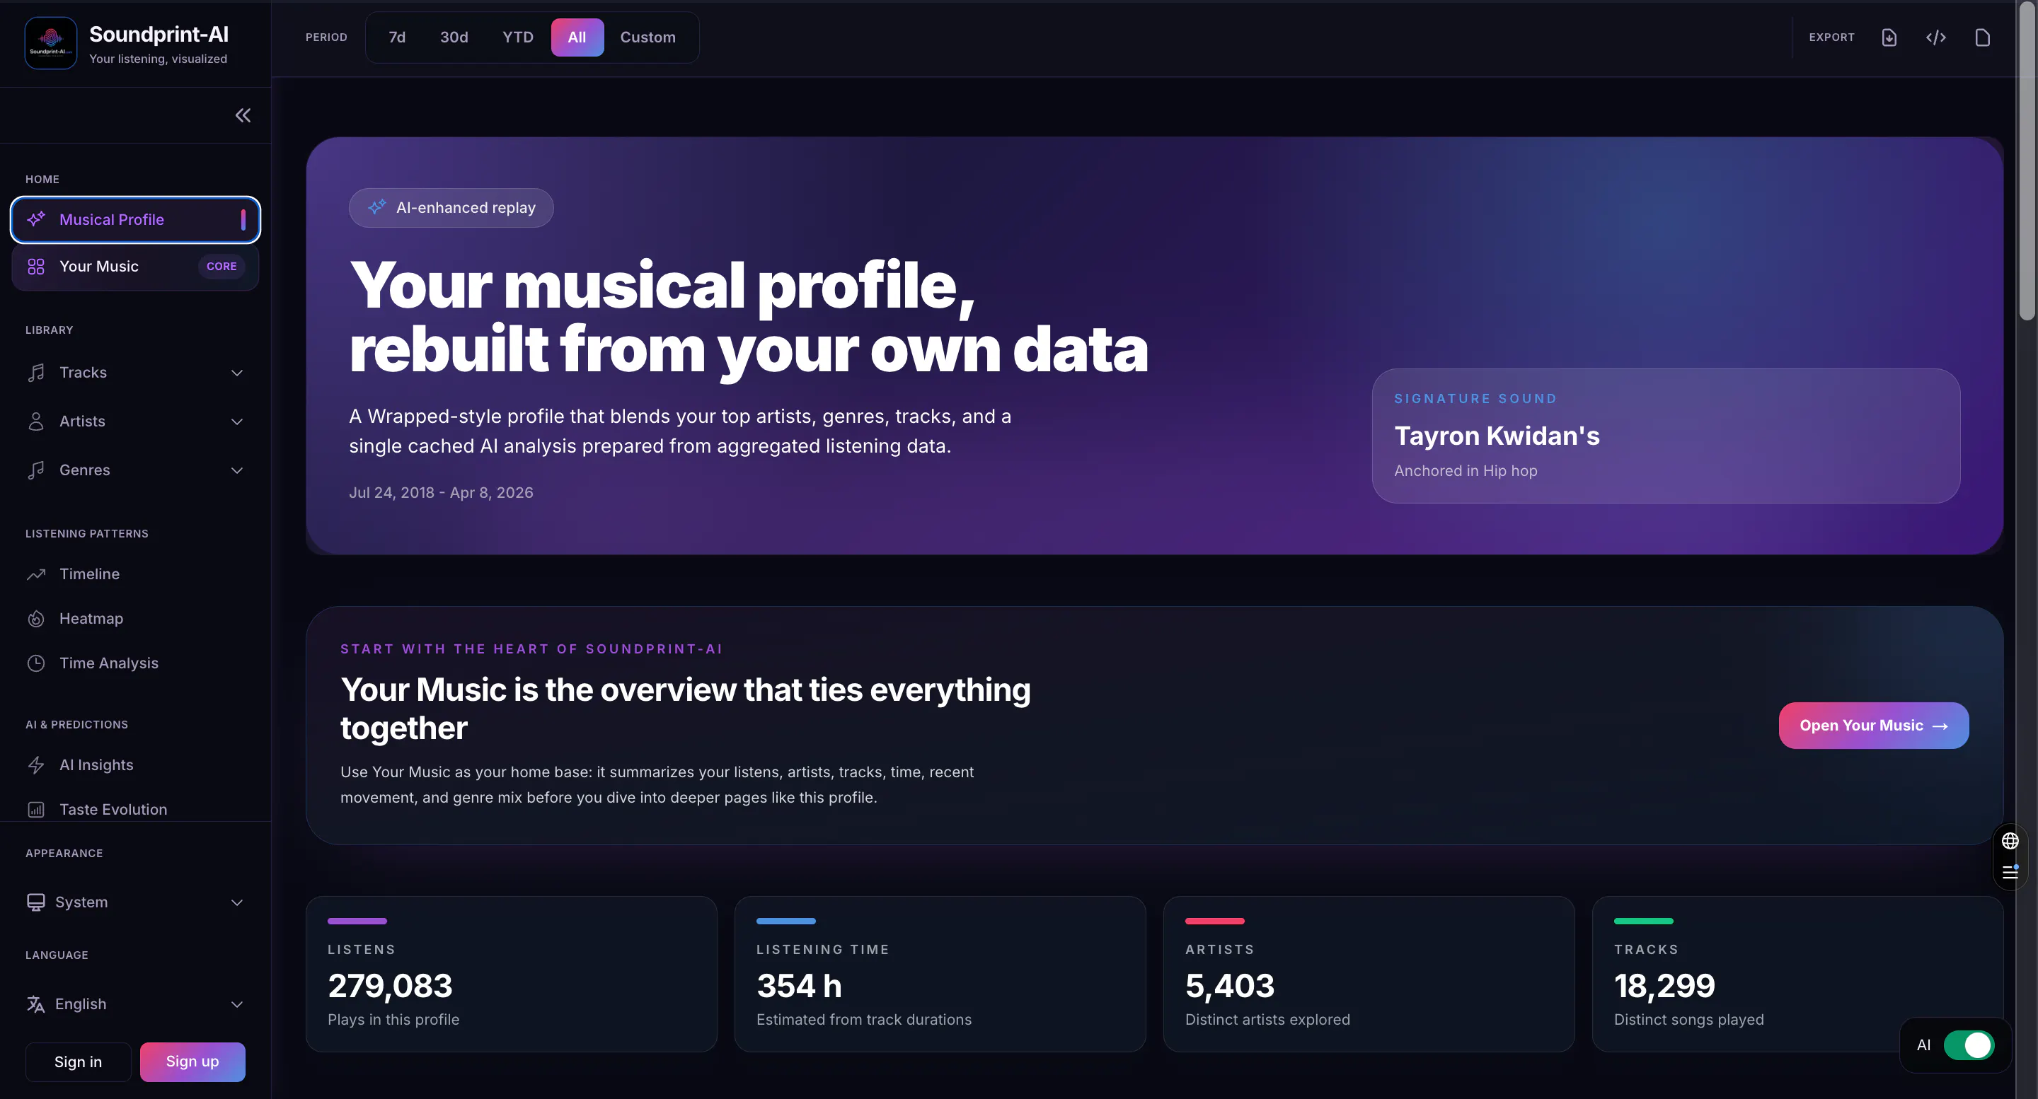Click the 'Your listening, visualized' tagline
2038x1099 pixels.
click(x=159, y=59)
